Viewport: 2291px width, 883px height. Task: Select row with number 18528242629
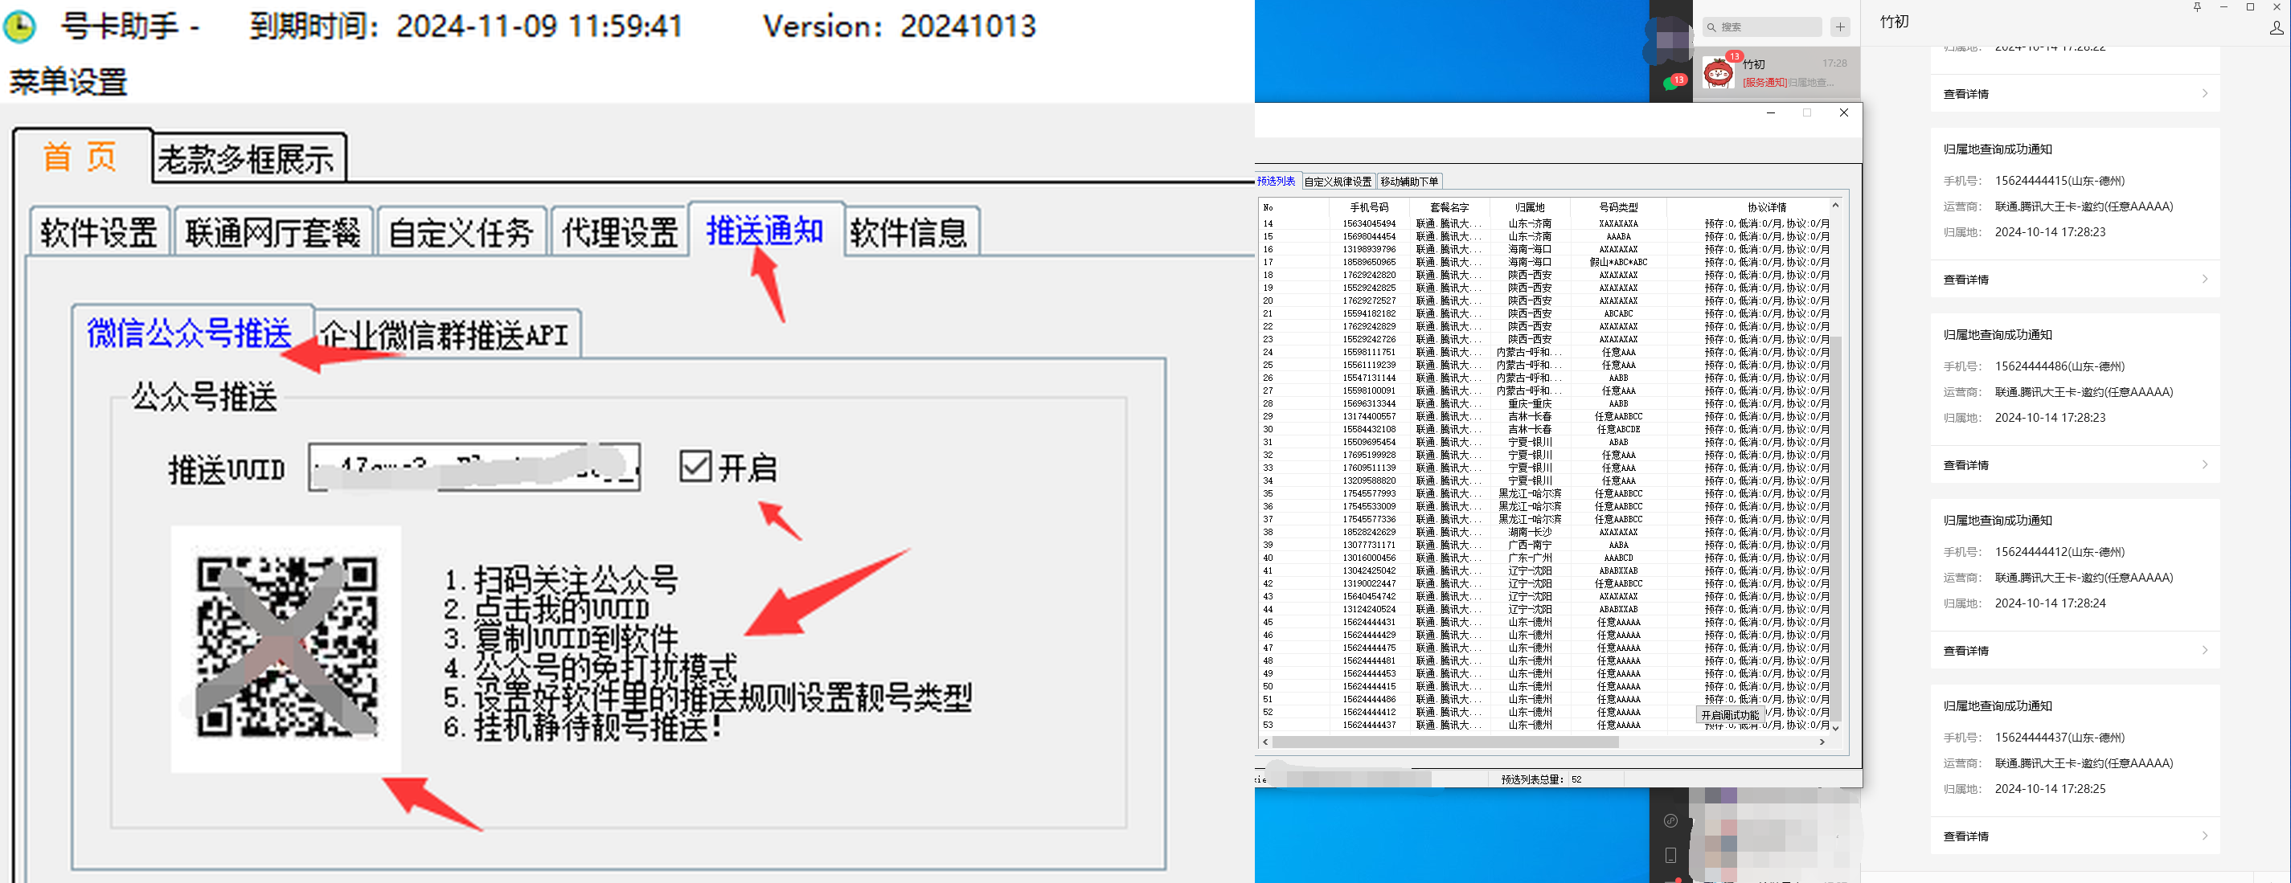[x=1544, y=532]
